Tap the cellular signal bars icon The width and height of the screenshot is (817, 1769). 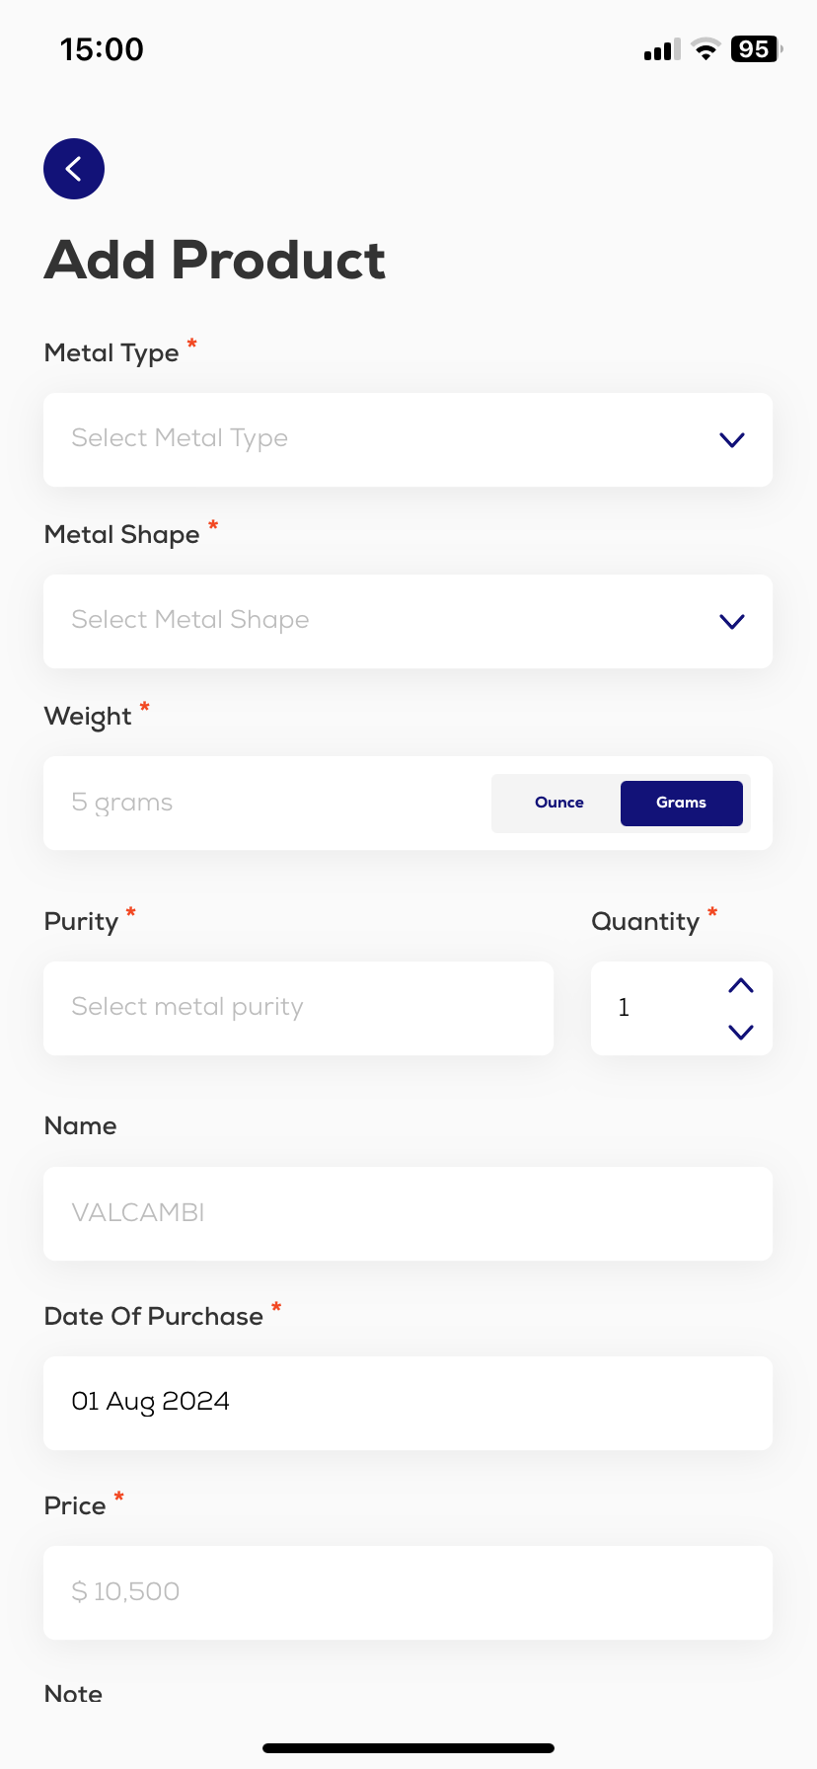point(662,50)
